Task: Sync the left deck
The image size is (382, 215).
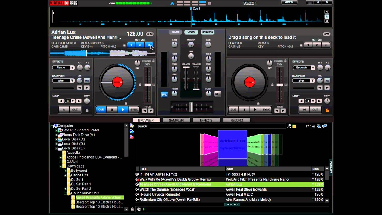Action: point(134,110)
